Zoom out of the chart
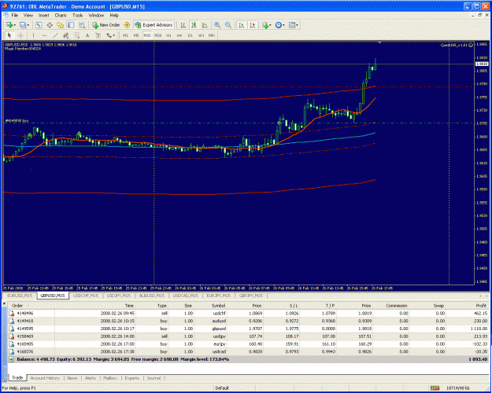 [228, 25]
